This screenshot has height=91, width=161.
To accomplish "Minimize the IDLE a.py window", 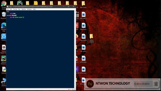I will [64, 7].
